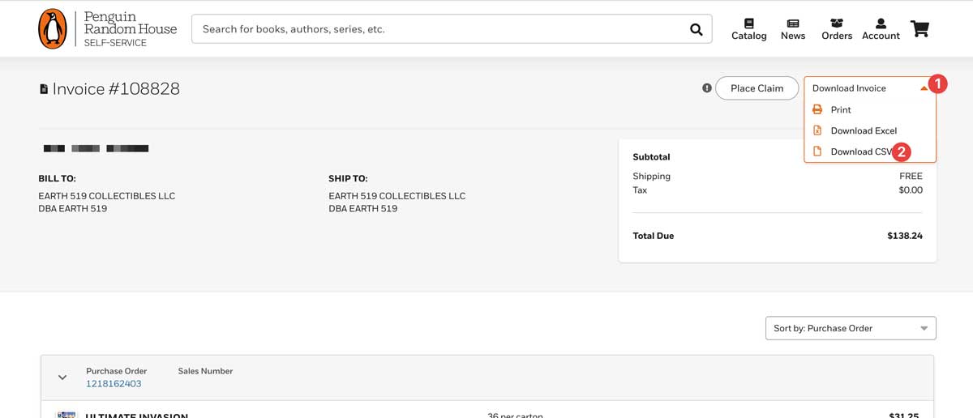Click the Penguin Random House logo
973x418 pixels.
107,29
